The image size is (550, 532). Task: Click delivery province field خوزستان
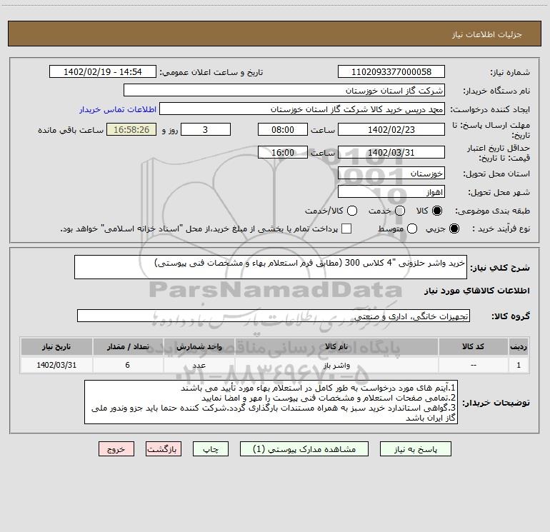point(391,174)
